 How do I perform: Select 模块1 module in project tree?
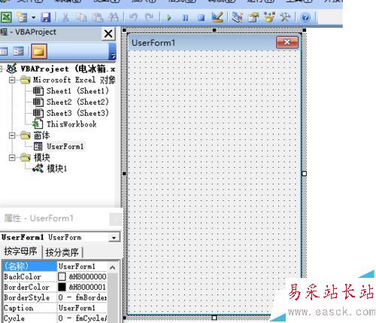[56, 169]
